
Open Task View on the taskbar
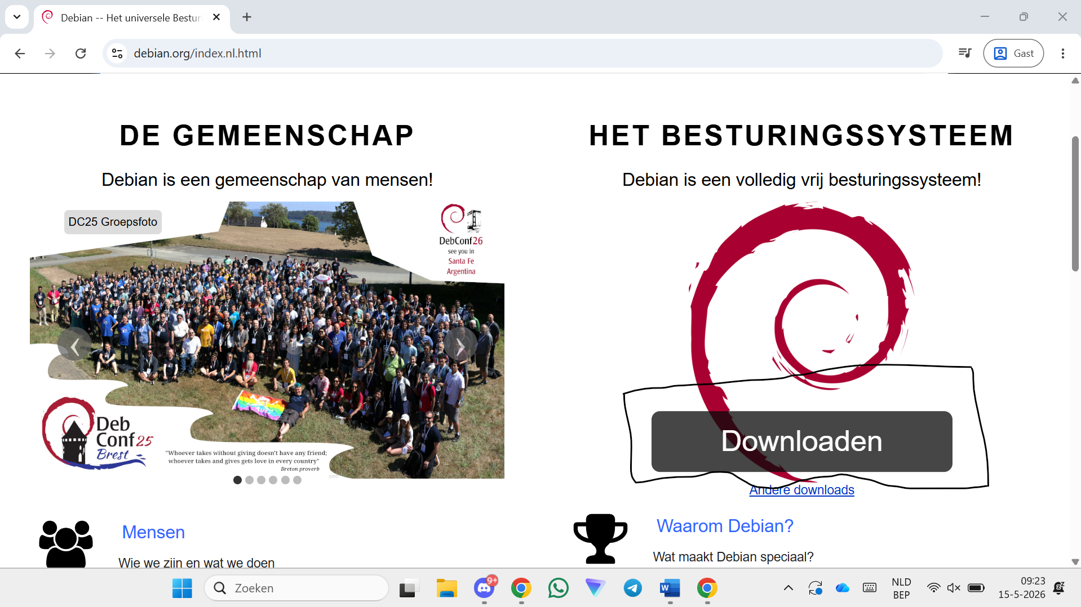tap(410, 588)
